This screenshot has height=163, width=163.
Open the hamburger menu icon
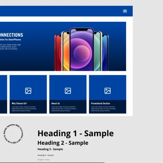tap(125, 11)
